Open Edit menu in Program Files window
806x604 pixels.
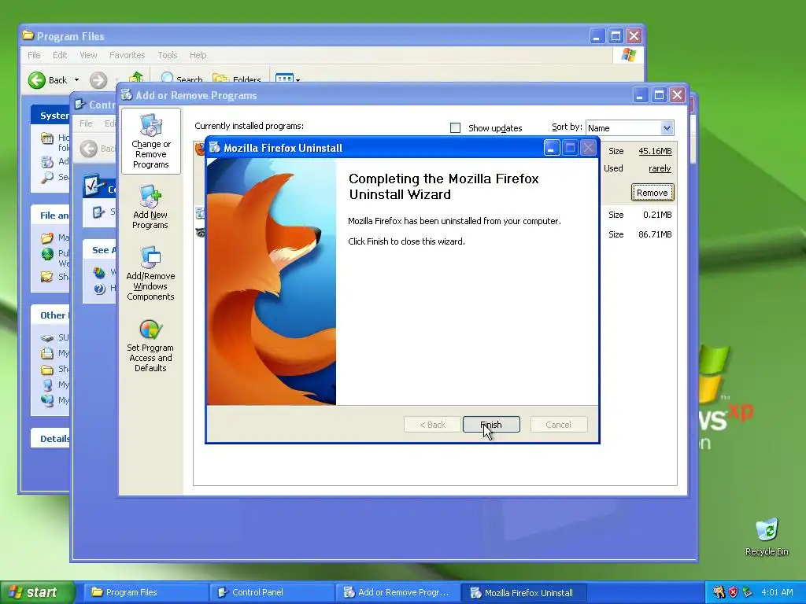(60, 55)
